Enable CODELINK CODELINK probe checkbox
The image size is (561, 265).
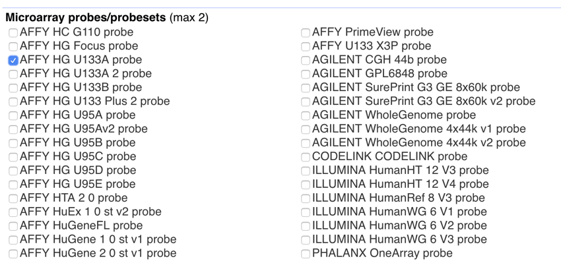point(306,157)
